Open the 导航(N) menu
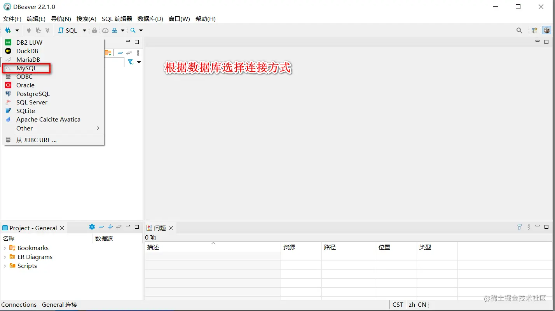Viewport: 555px width, 311px height. click(61, 19)
